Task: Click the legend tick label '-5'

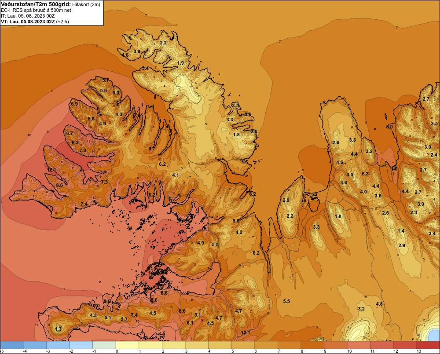Action: tap(2, 351)
